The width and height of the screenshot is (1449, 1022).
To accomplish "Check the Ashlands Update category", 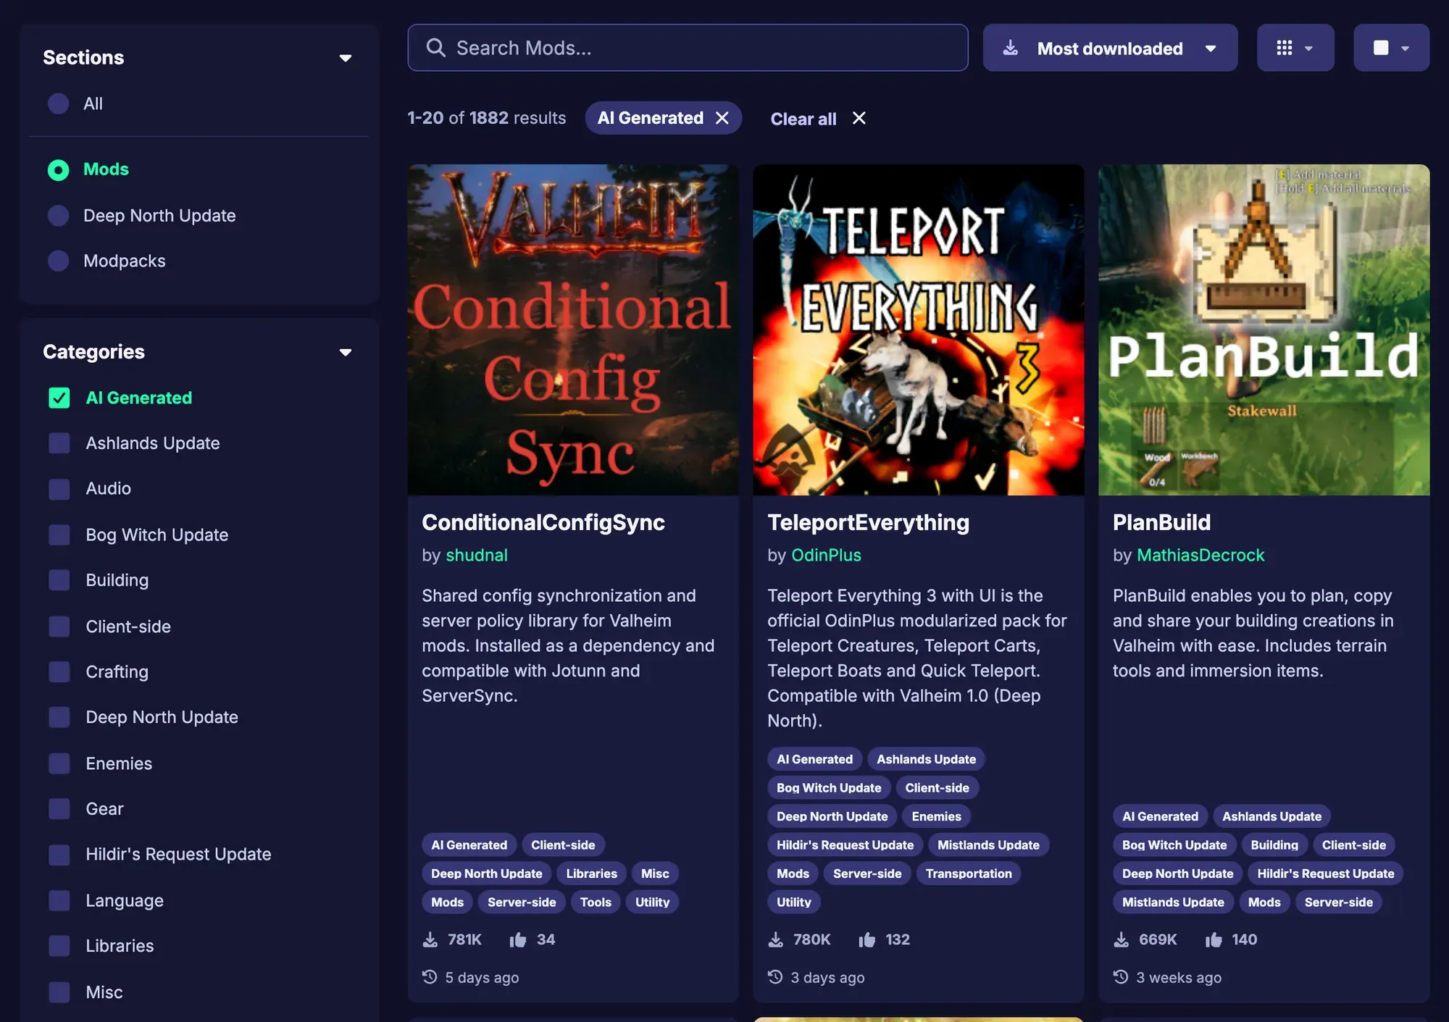I will coord(59,443).
